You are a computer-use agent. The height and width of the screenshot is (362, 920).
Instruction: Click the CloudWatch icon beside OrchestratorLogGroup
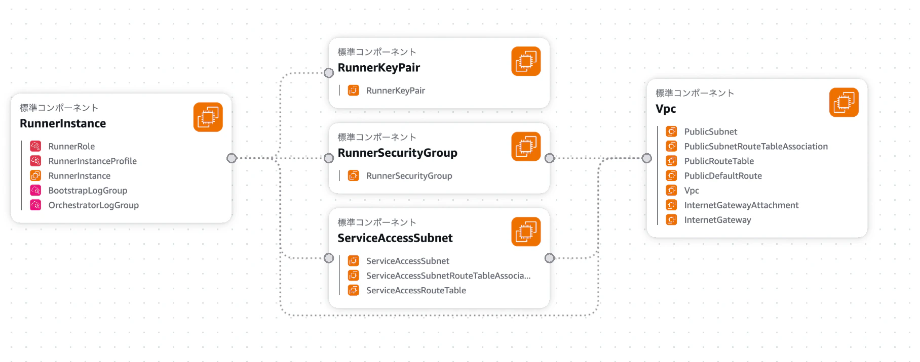35,205
